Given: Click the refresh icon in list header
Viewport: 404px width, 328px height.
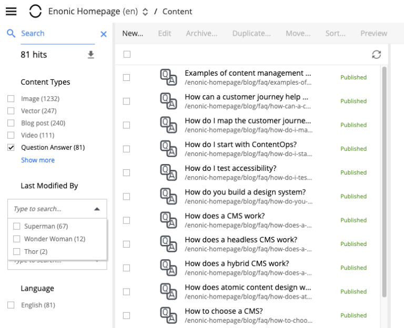Looking at the screenshot, I should click(376, 55).
